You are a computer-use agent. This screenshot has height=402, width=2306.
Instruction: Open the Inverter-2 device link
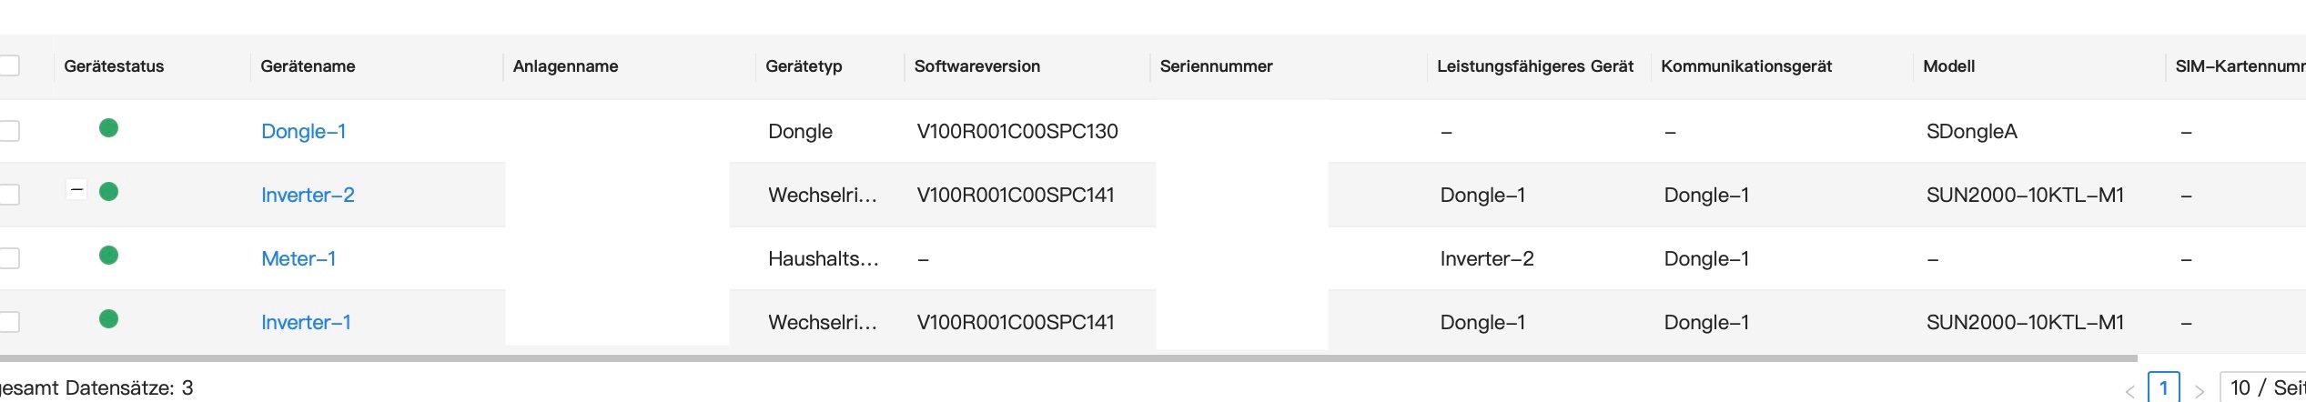(x=308, y=195)
